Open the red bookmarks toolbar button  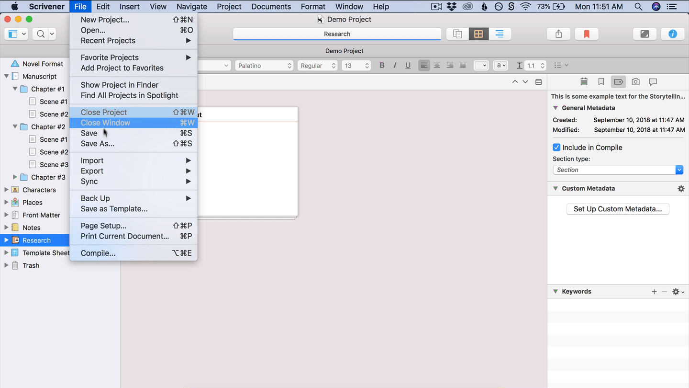pos(587,34)
